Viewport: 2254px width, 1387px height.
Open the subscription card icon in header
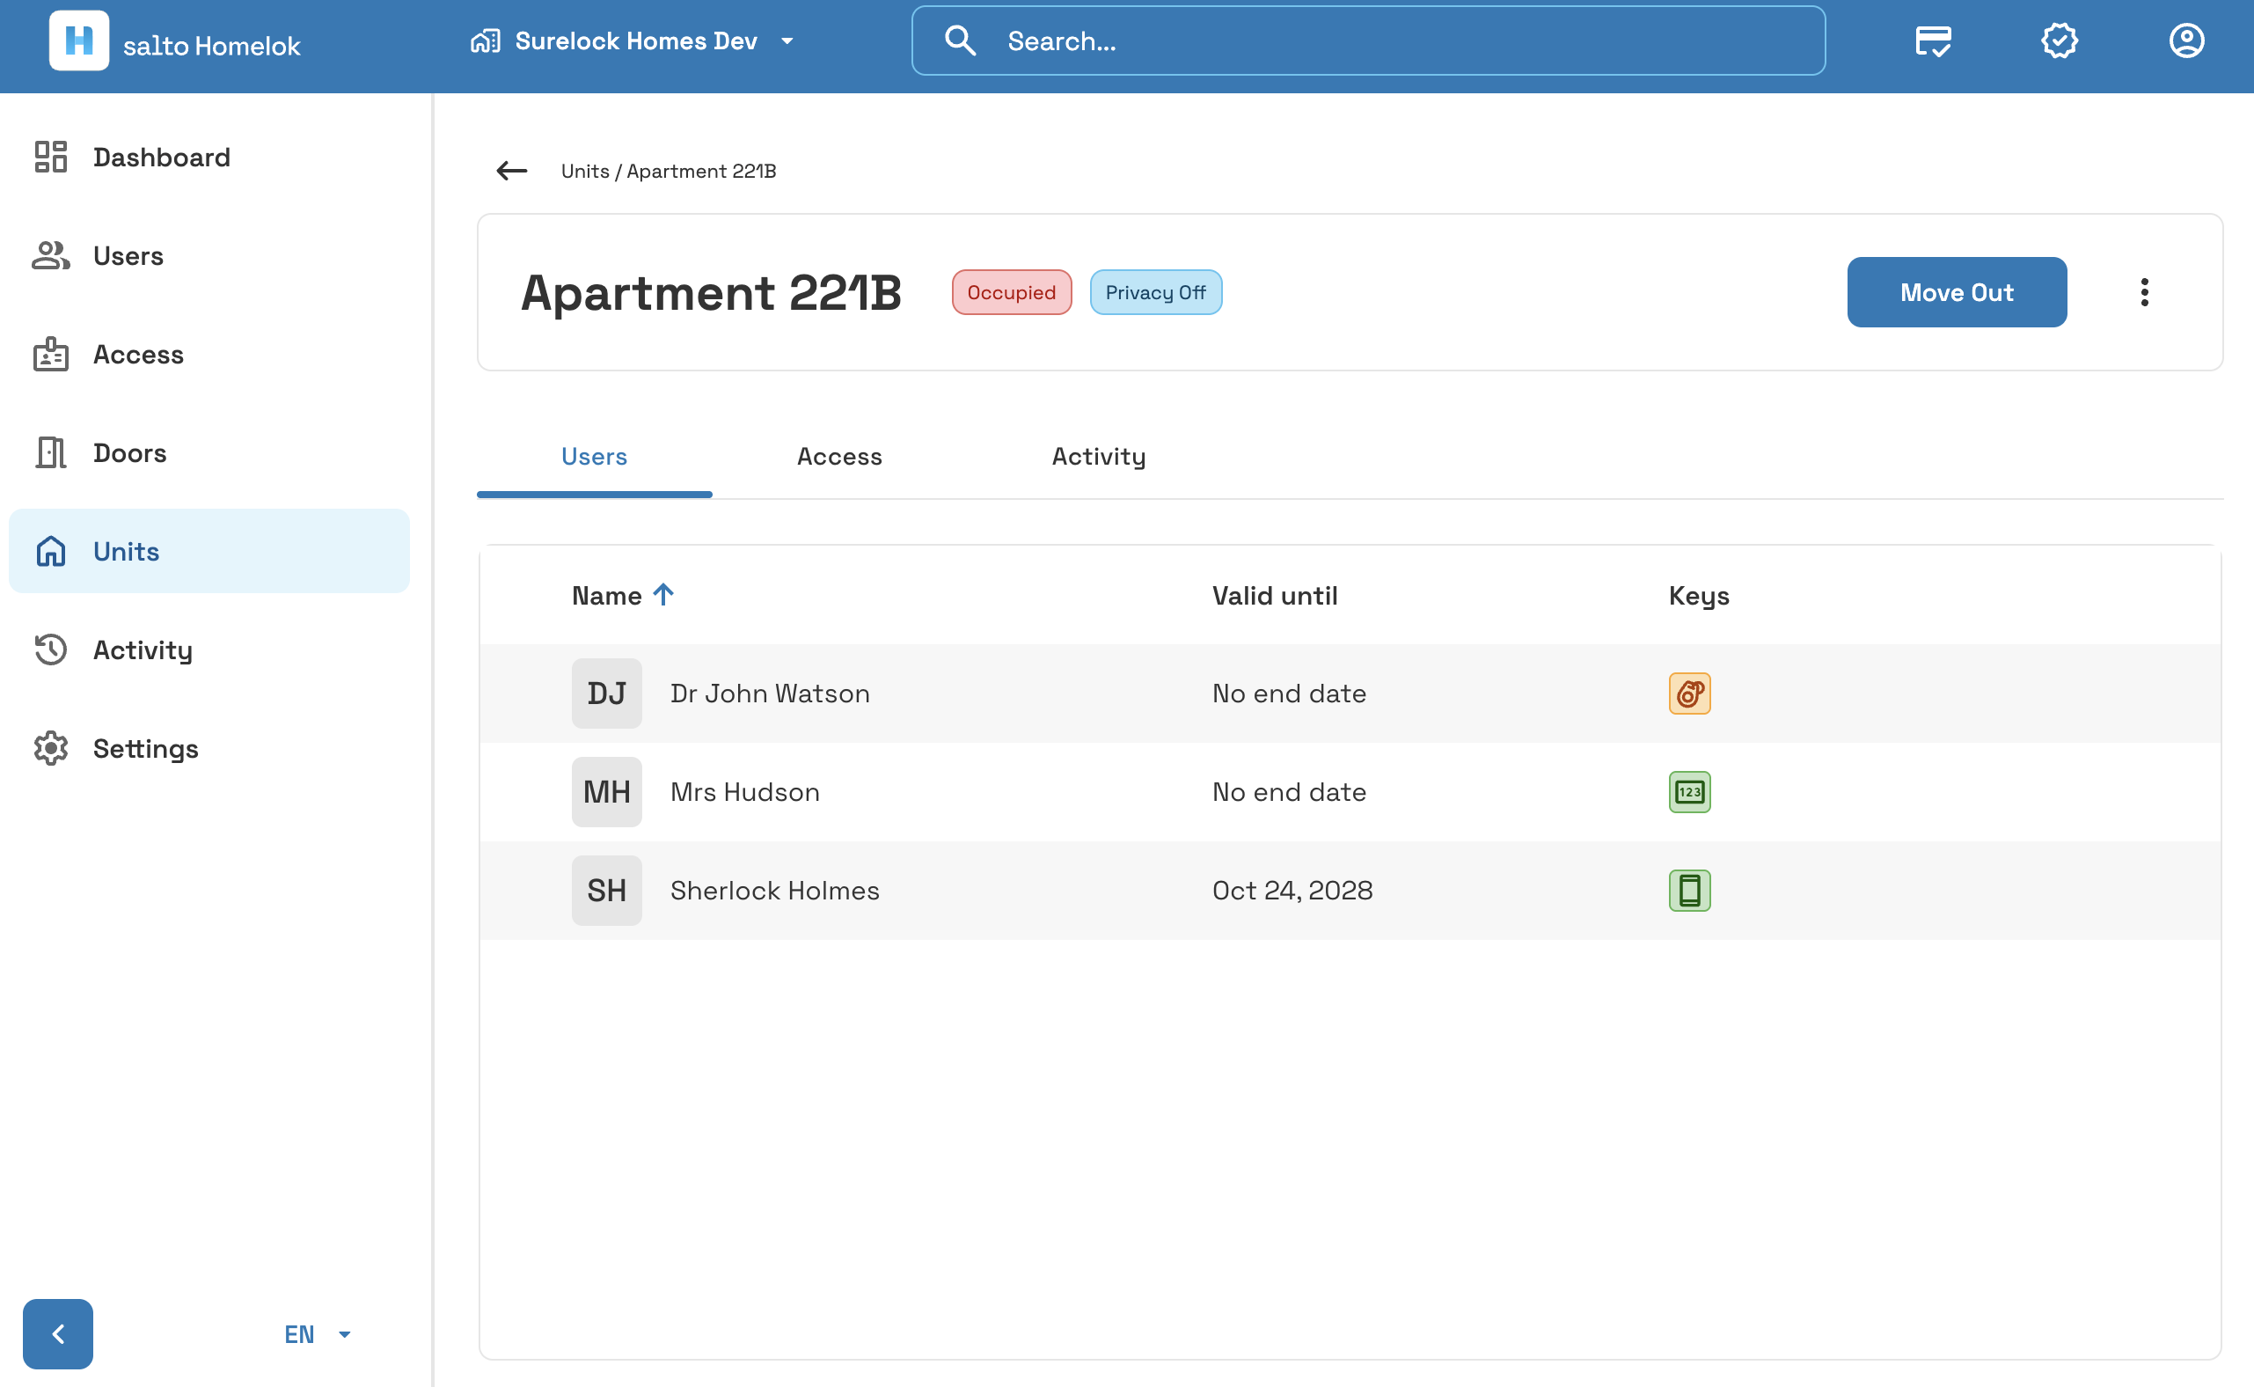coord(1933,41)
